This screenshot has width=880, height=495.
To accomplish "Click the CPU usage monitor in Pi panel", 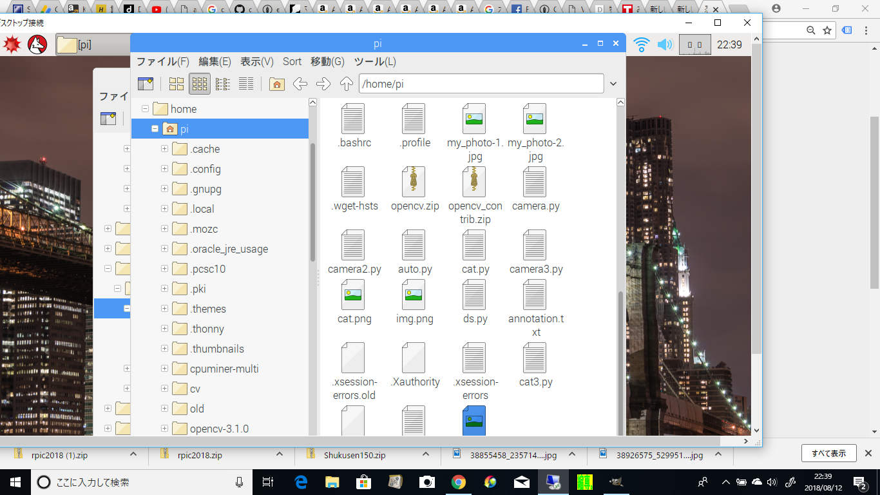I will (x=695, y=44).
